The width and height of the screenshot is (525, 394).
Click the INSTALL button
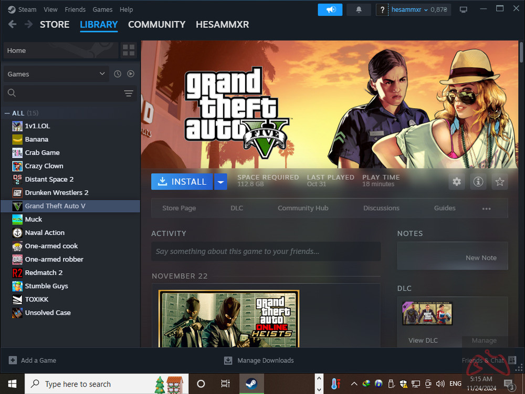182,181
